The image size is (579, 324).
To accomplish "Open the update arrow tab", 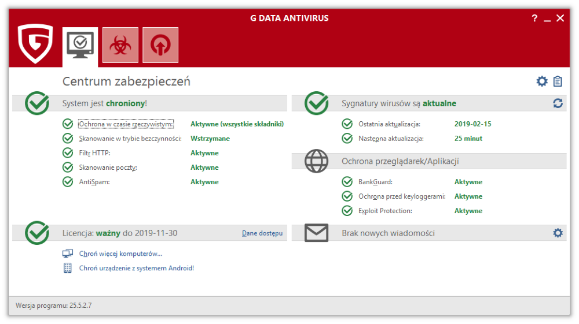I will coord(160,45).
